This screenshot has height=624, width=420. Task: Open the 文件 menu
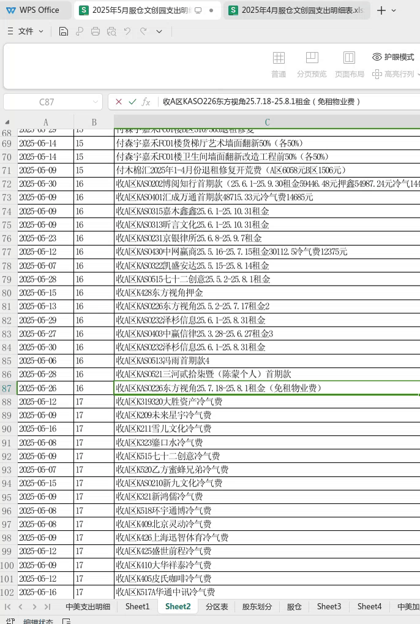pyautogui.click(x=26, y=31)
